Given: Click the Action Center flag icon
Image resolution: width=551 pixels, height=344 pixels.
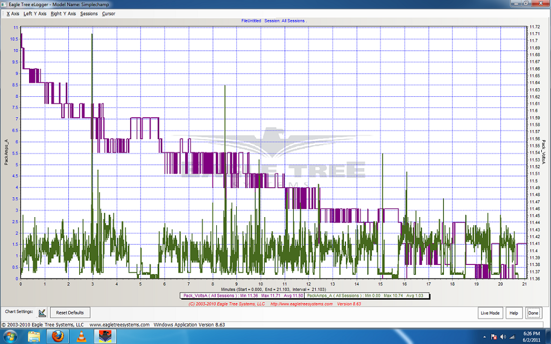Looking at the screenshot, I should (x=493, y=336).
